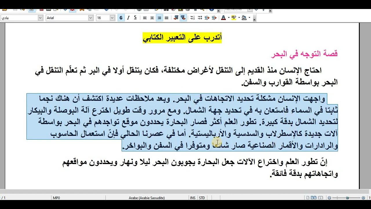Toggle automatic spell checking icon
Image resolution: width=371 pixels, height=209 pixels.
tap(72, 10)
